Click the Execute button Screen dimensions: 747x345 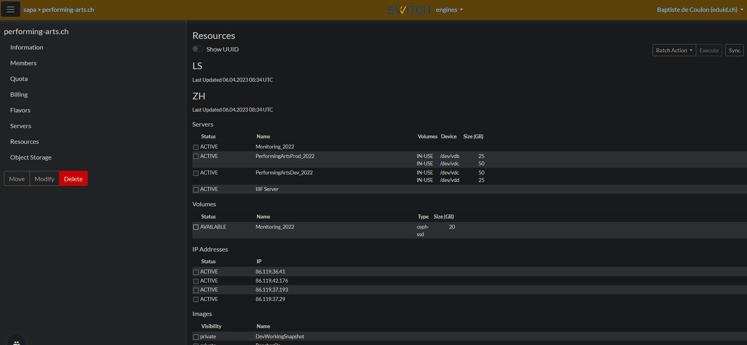coord(709,50)
